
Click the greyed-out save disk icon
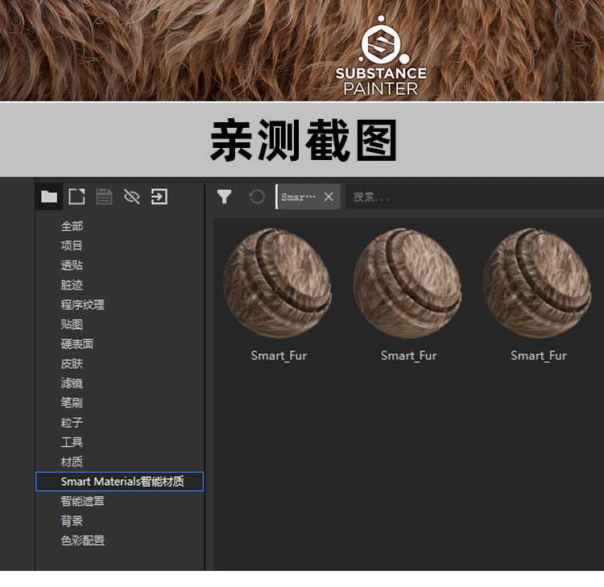[x=104, y=196]
